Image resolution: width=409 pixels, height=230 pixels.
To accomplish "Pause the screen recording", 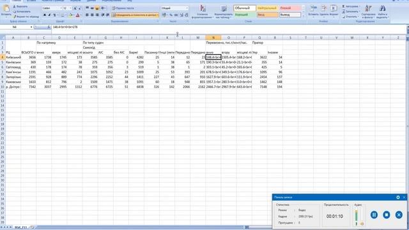I will [x=374, y=215].
